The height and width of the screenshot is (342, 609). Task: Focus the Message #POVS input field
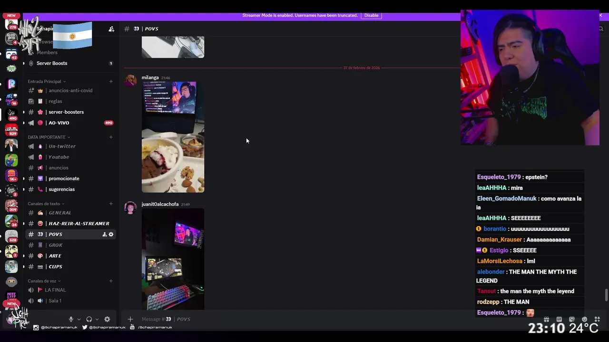[333, 319]
